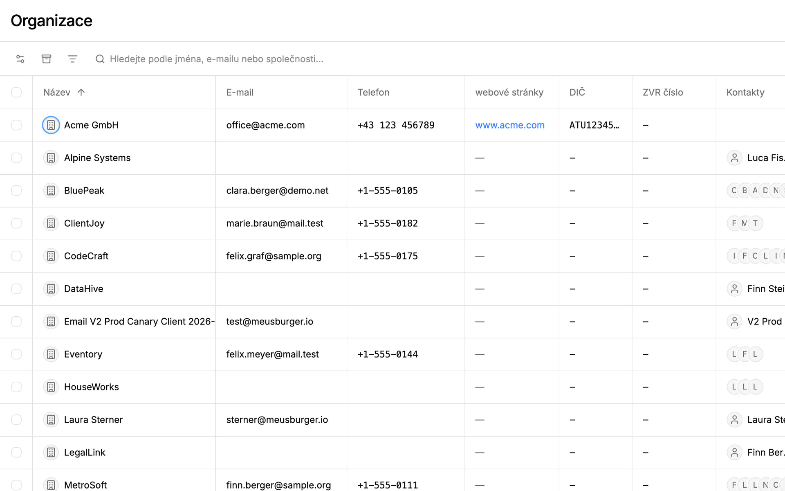Image resolution: width=785 pixels, height=491 pixels.
Task: Tick the Eventory row checkbox
Action: coord(16,354)
